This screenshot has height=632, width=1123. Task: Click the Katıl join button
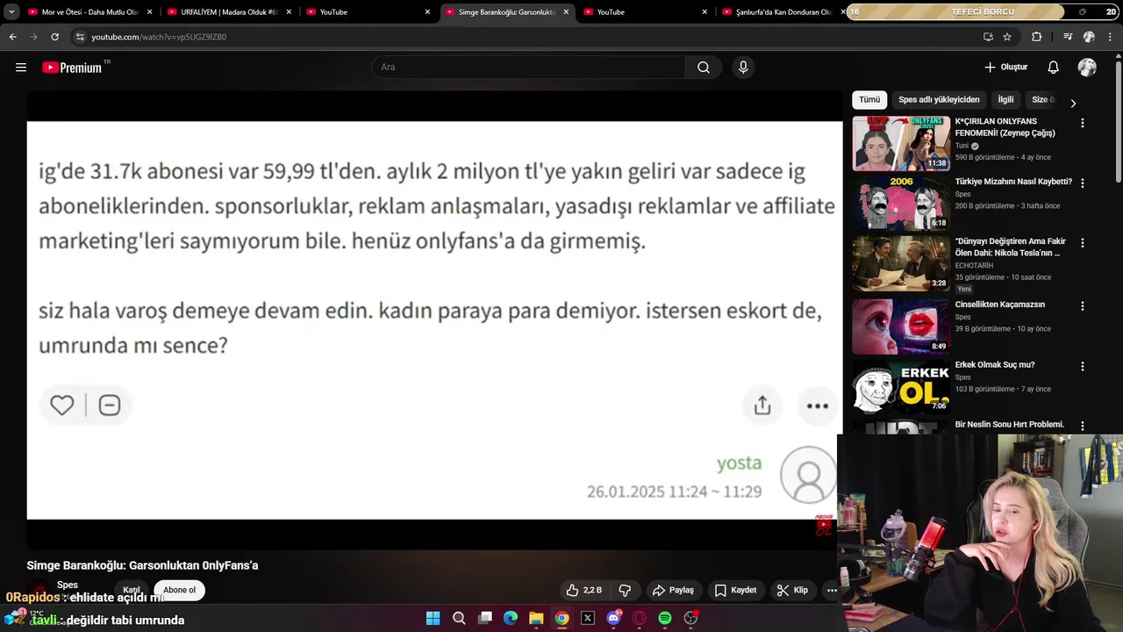[x=131, y=590]
